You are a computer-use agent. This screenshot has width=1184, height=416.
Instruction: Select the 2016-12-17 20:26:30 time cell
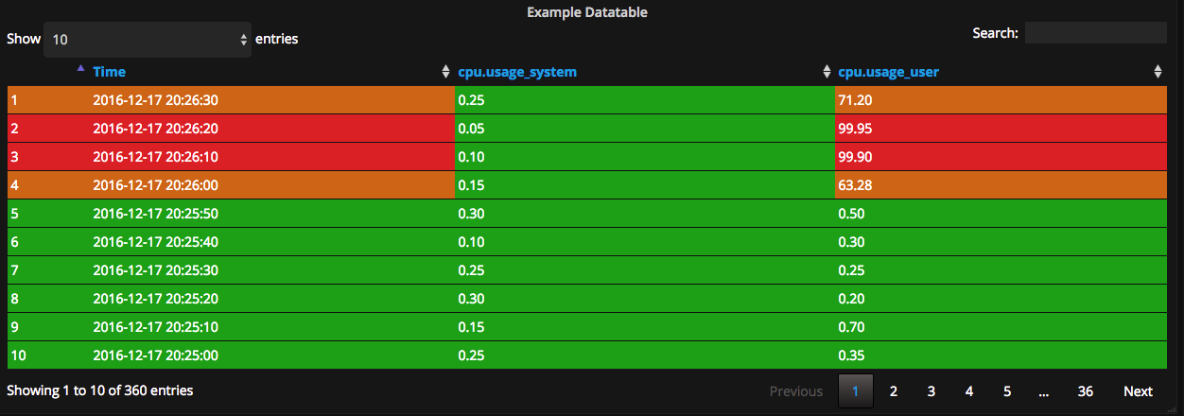[x=272, y=99]
